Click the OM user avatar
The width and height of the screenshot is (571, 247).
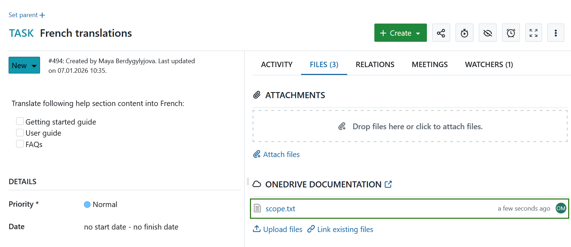[x=561, y=208]
